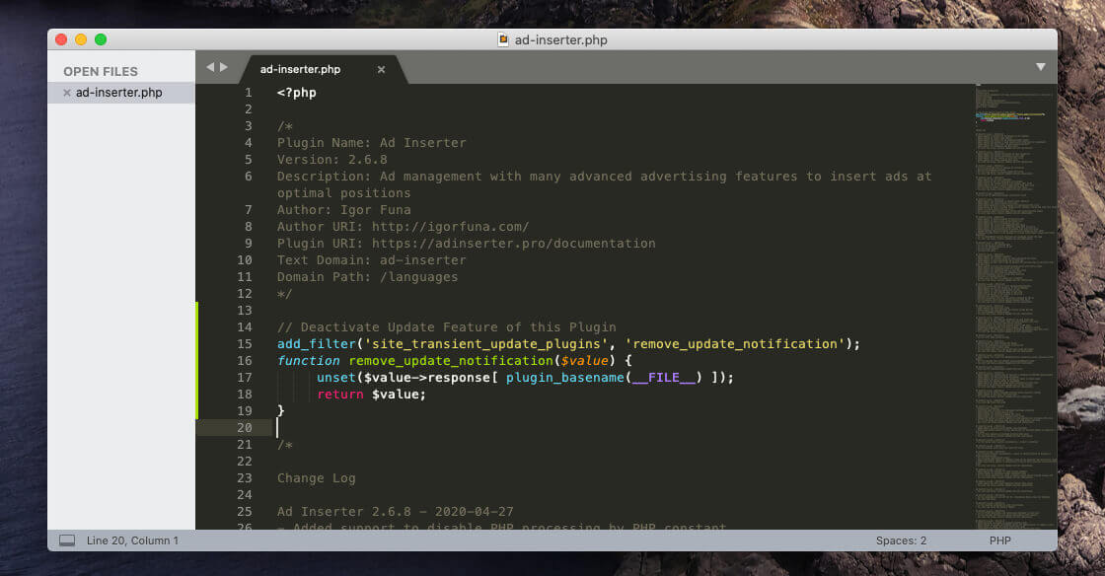Click the 'Change Log' comment text
The width and height of the screenshot is (1105, 576).
tap(317, 478)
